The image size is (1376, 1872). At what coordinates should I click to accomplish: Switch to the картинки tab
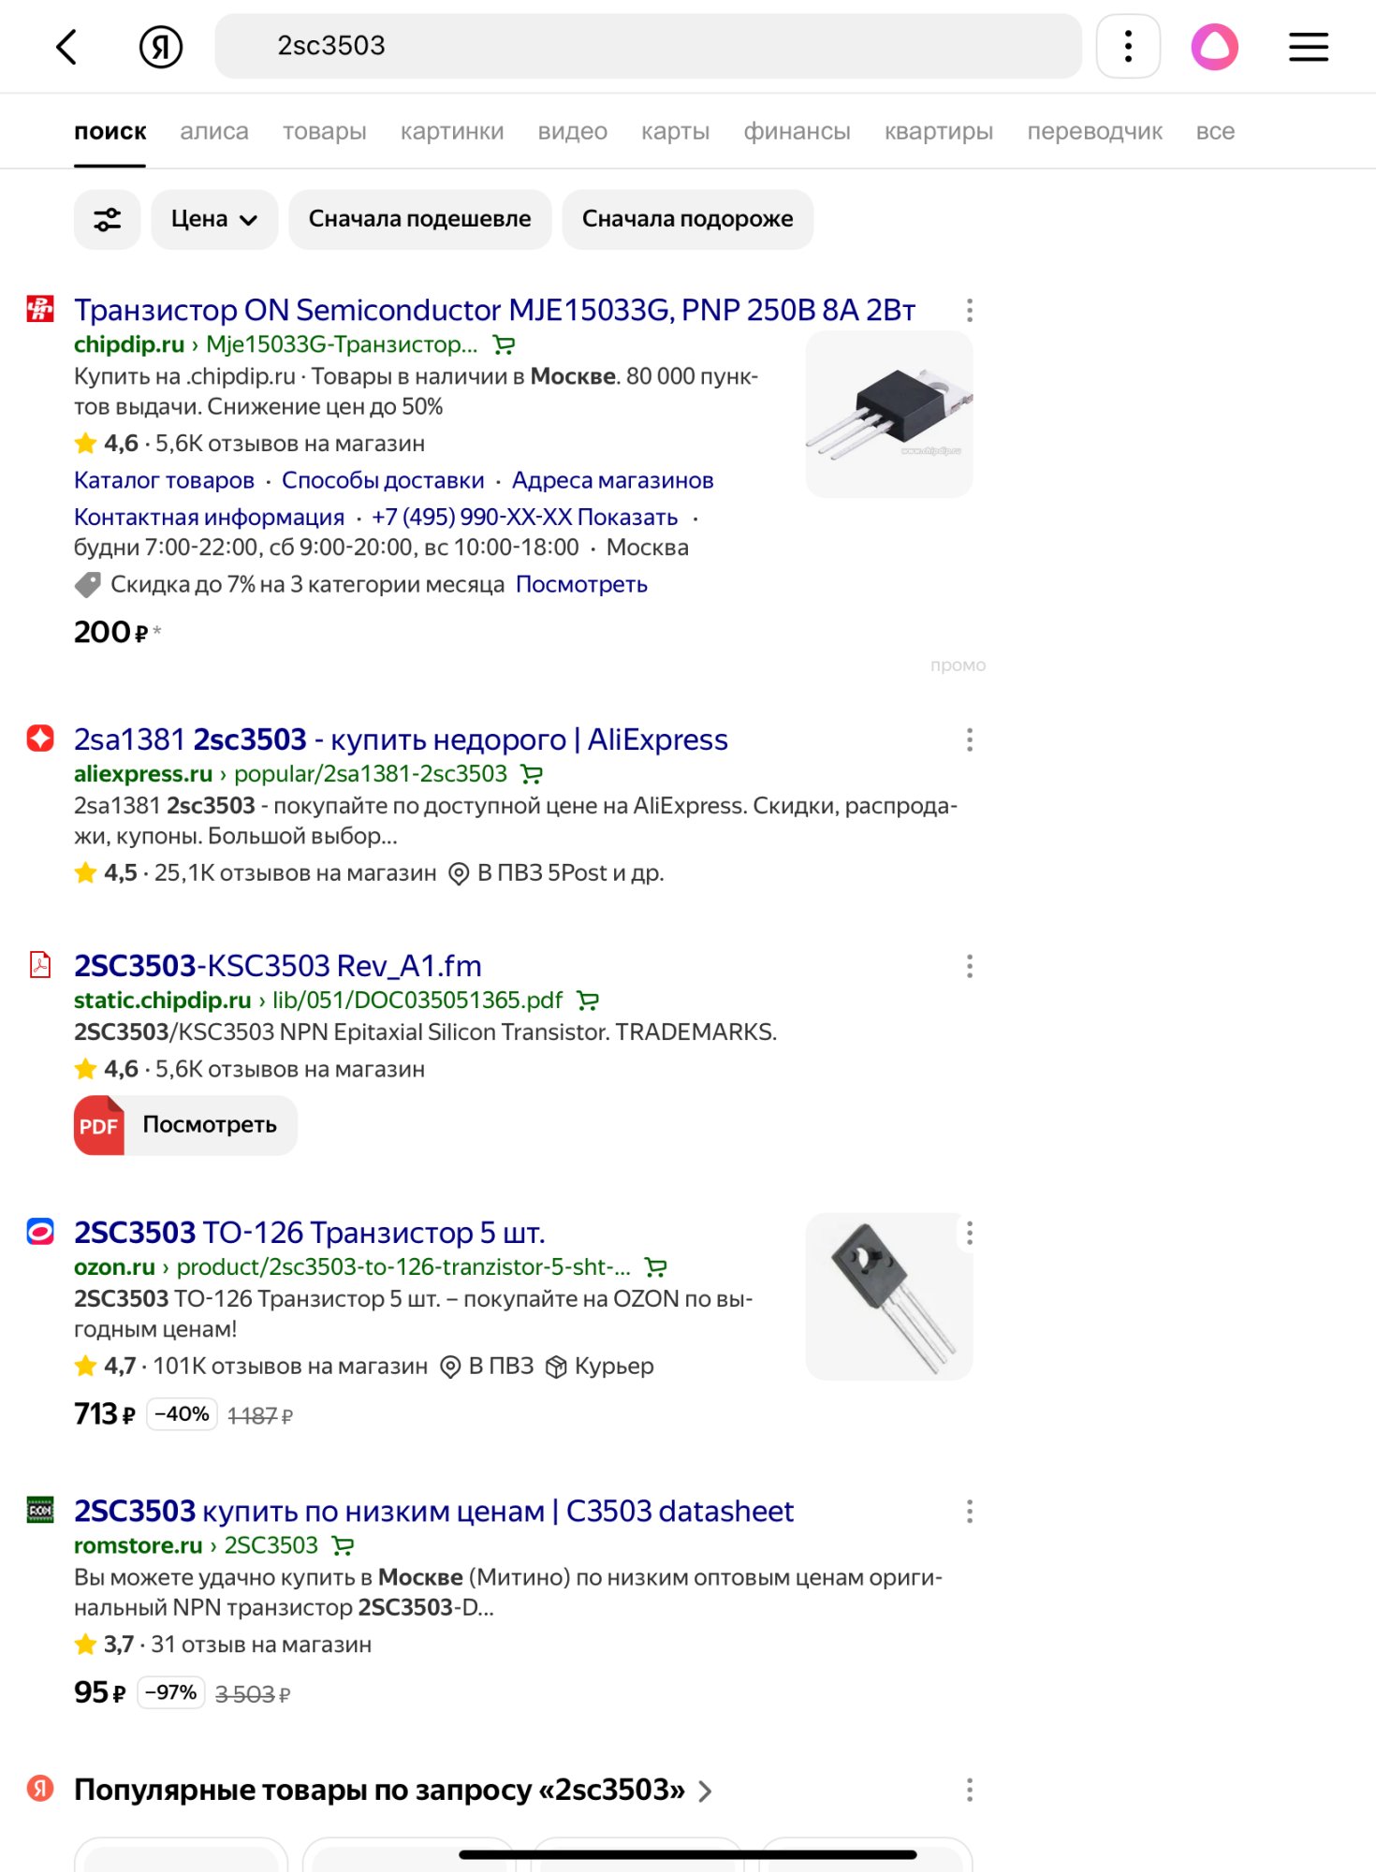[452, 131]
